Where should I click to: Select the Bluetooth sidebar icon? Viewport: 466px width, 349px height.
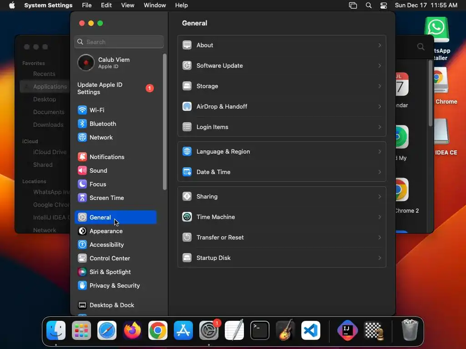point(82,124)
